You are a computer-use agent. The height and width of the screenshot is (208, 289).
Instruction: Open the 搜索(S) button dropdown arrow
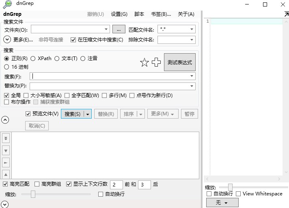[87, 114]
